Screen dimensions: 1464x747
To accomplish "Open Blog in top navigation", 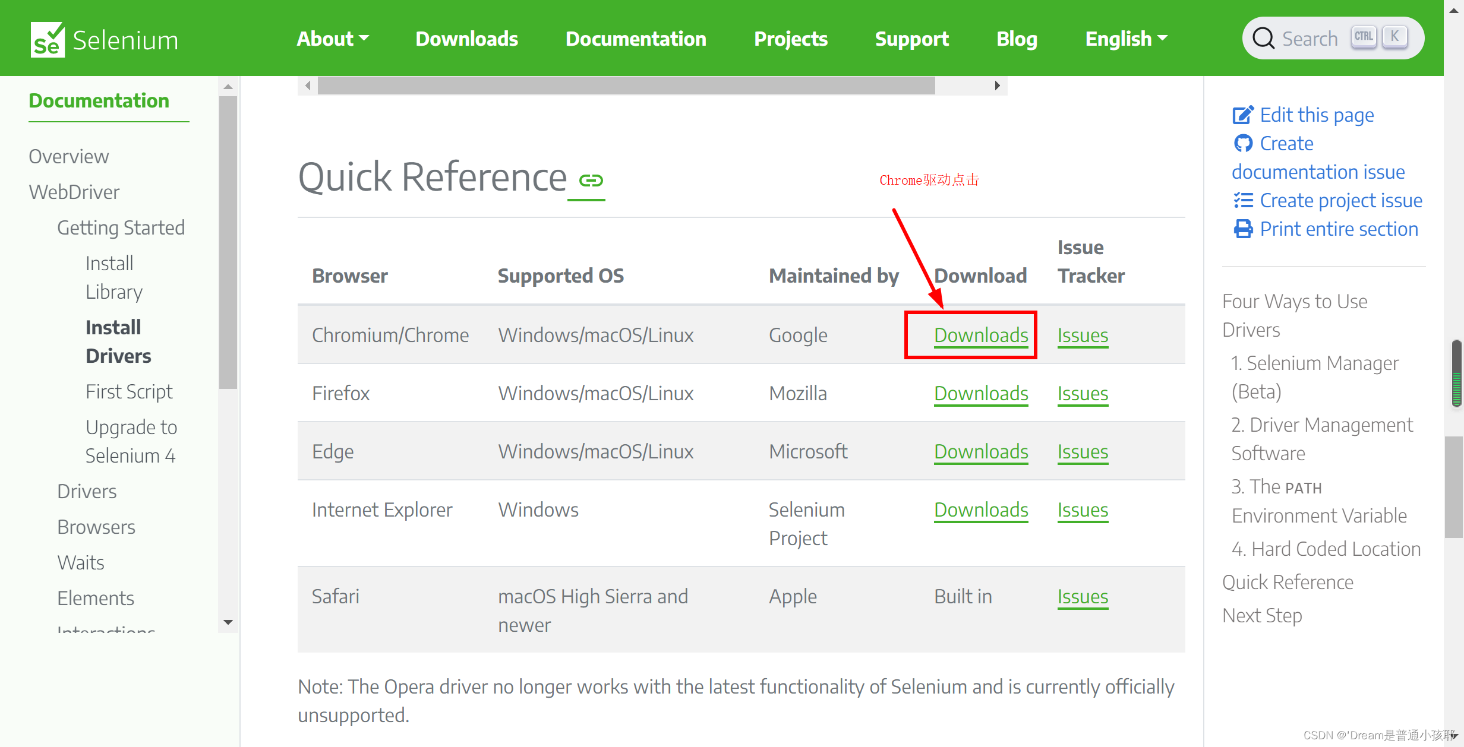I will pyautogui.click(x=1017, y=39).
